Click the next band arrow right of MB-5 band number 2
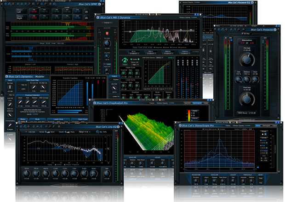Viewport: 285px width, 202px height. [x=128, y=60]
